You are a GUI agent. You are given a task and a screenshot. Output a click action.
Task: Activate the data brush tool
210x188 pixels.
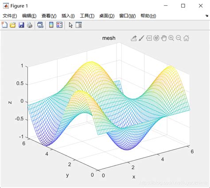coord(141,38)
